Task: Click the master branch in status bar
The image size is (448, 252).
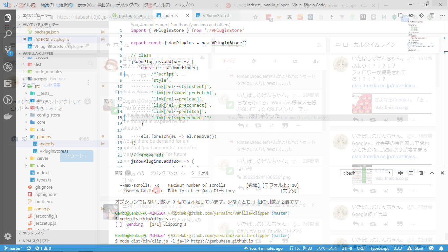Action: coord(12,248)
